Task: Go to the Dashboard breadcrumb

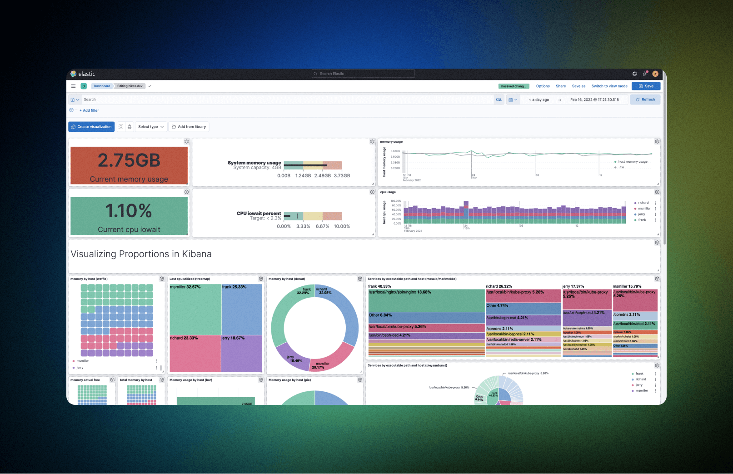Action: click(102, 86)
